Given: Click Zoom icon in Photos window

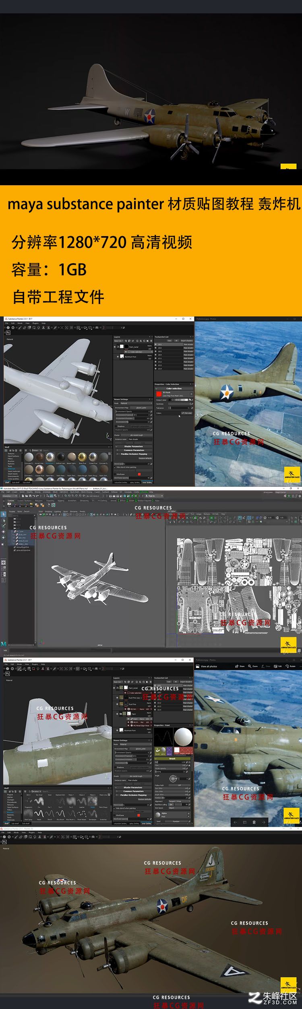Looking at the screenshot, I should tap(253, 666).
